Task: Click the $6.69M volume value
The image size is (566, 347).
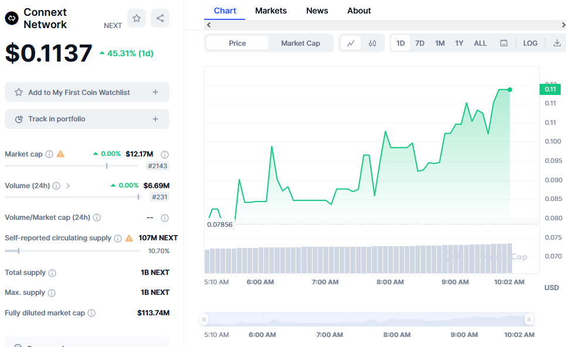Action: 156,185
